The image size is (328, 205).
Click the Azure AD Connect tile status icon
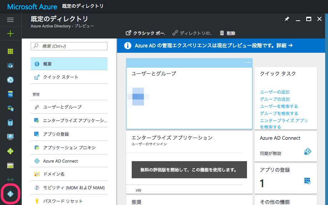coord(308,151)
